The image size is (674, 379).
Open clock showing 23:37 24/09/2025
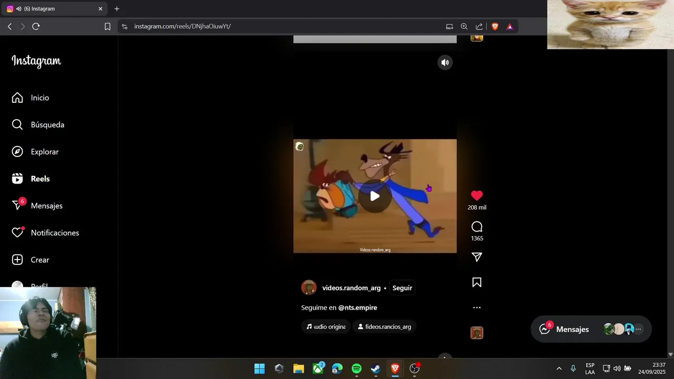pos(652,368)
